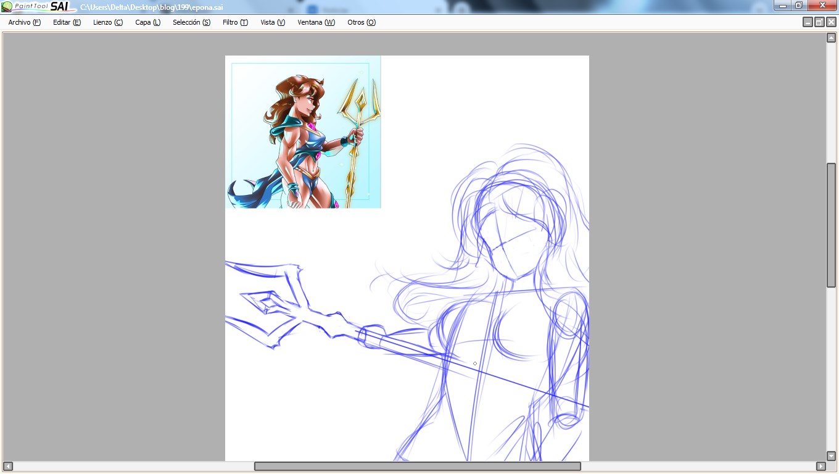This screenshot has height=474, width=839.
Task: Minimize the epona.sai document window
Action: (808, 22)
